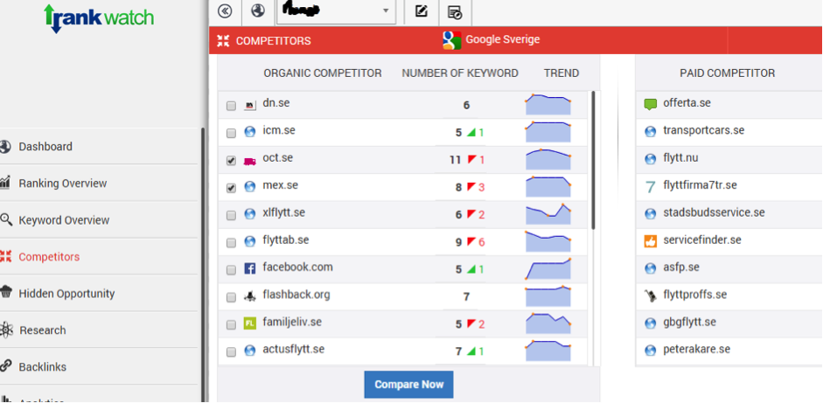Click the flyttab.se organic competitor link
The image size is (823, 403).
tap(285, 240)
